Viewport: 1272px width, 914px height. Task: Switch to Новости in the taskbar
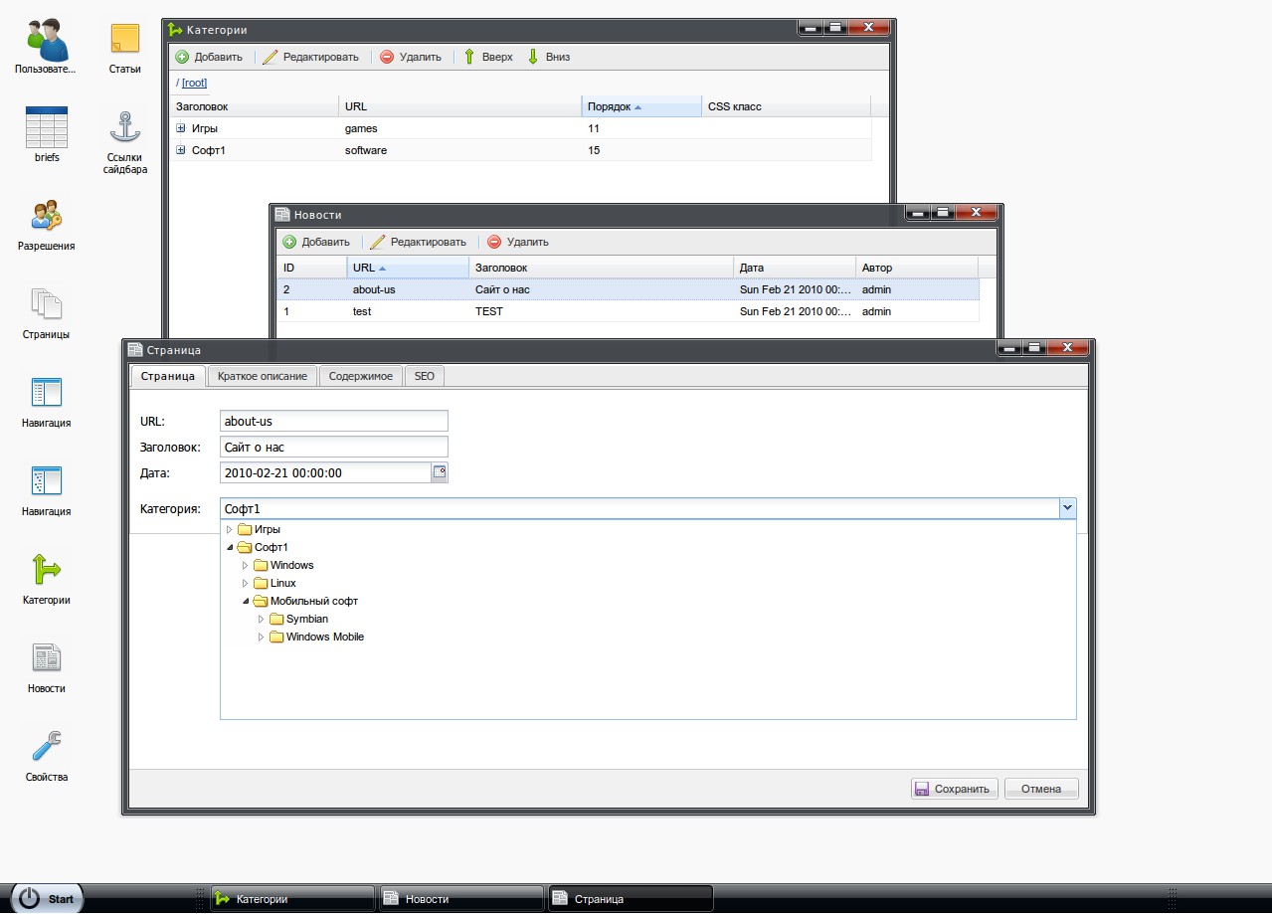coord(461,899)
